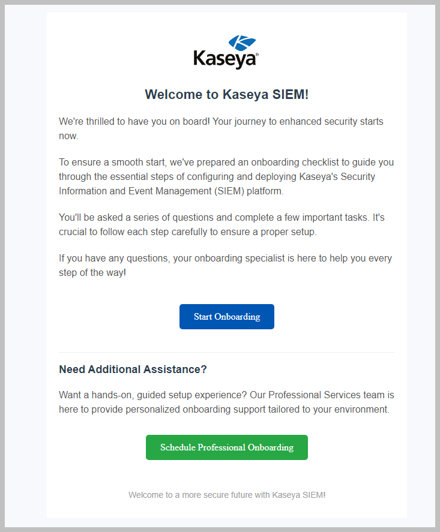Image resolution: width=440 pixels, height=532 pixels.
Task: Open Schedule Professional Onboarding
Action: pyautogui.click(x=226, y=447)
